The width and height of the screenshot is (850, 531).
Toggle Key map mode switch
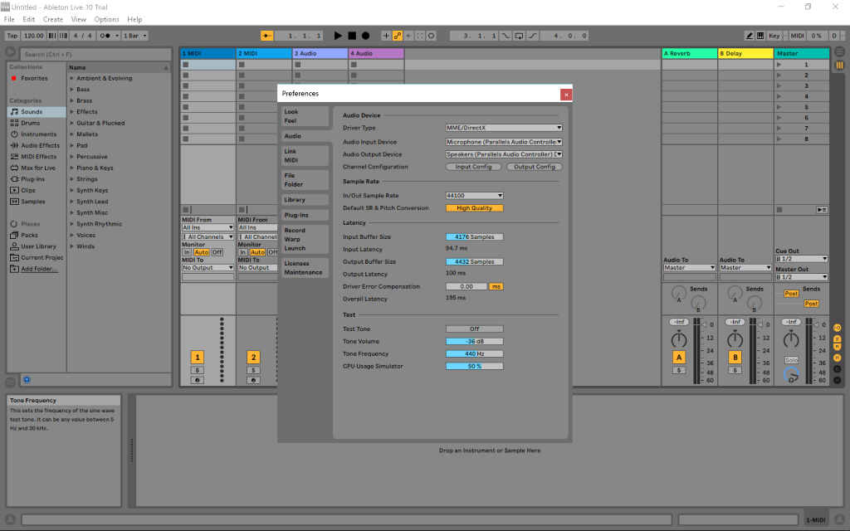[x=774, y=36]
